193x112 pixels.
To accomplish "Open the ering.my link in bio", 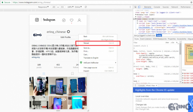I will click(36, 57).
